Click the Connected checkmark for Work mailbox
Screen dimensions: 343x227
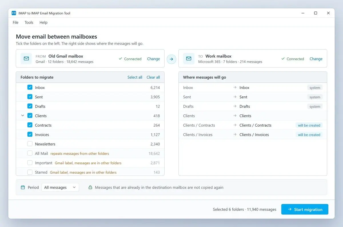pyautogui.click(x=283, y=59)
